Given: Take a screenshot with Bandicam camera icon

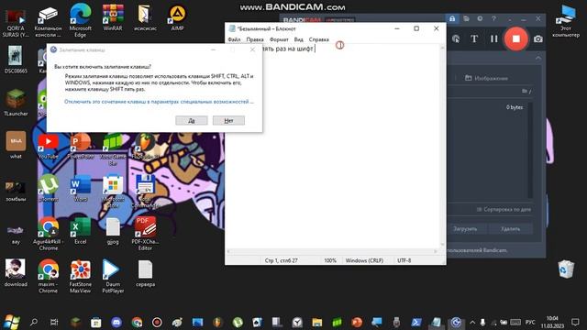Looking at the screenshot, I should 538,38.
